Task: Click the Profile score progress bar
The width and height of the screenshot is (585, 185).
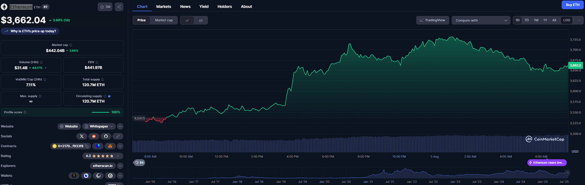Action: coord(100,112)
